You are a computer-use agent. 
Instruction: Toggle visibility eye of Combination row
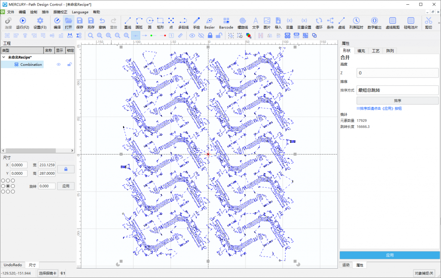[x=59, y=65]
